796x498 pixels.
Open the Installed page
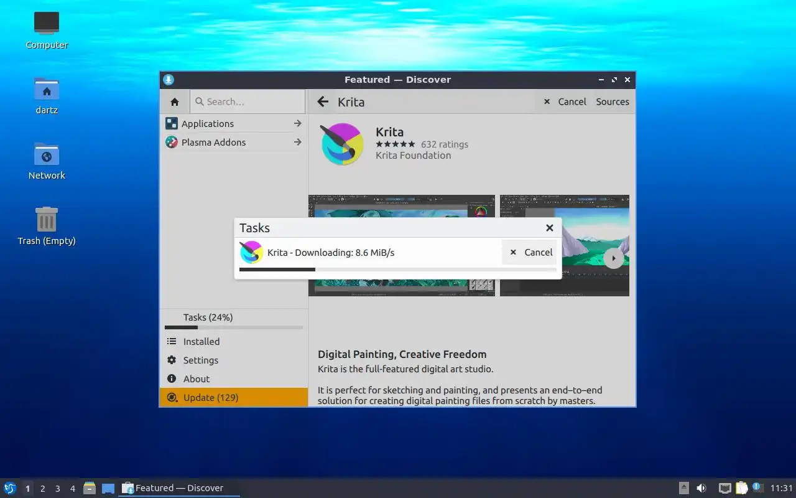click(x=234, y=341)
